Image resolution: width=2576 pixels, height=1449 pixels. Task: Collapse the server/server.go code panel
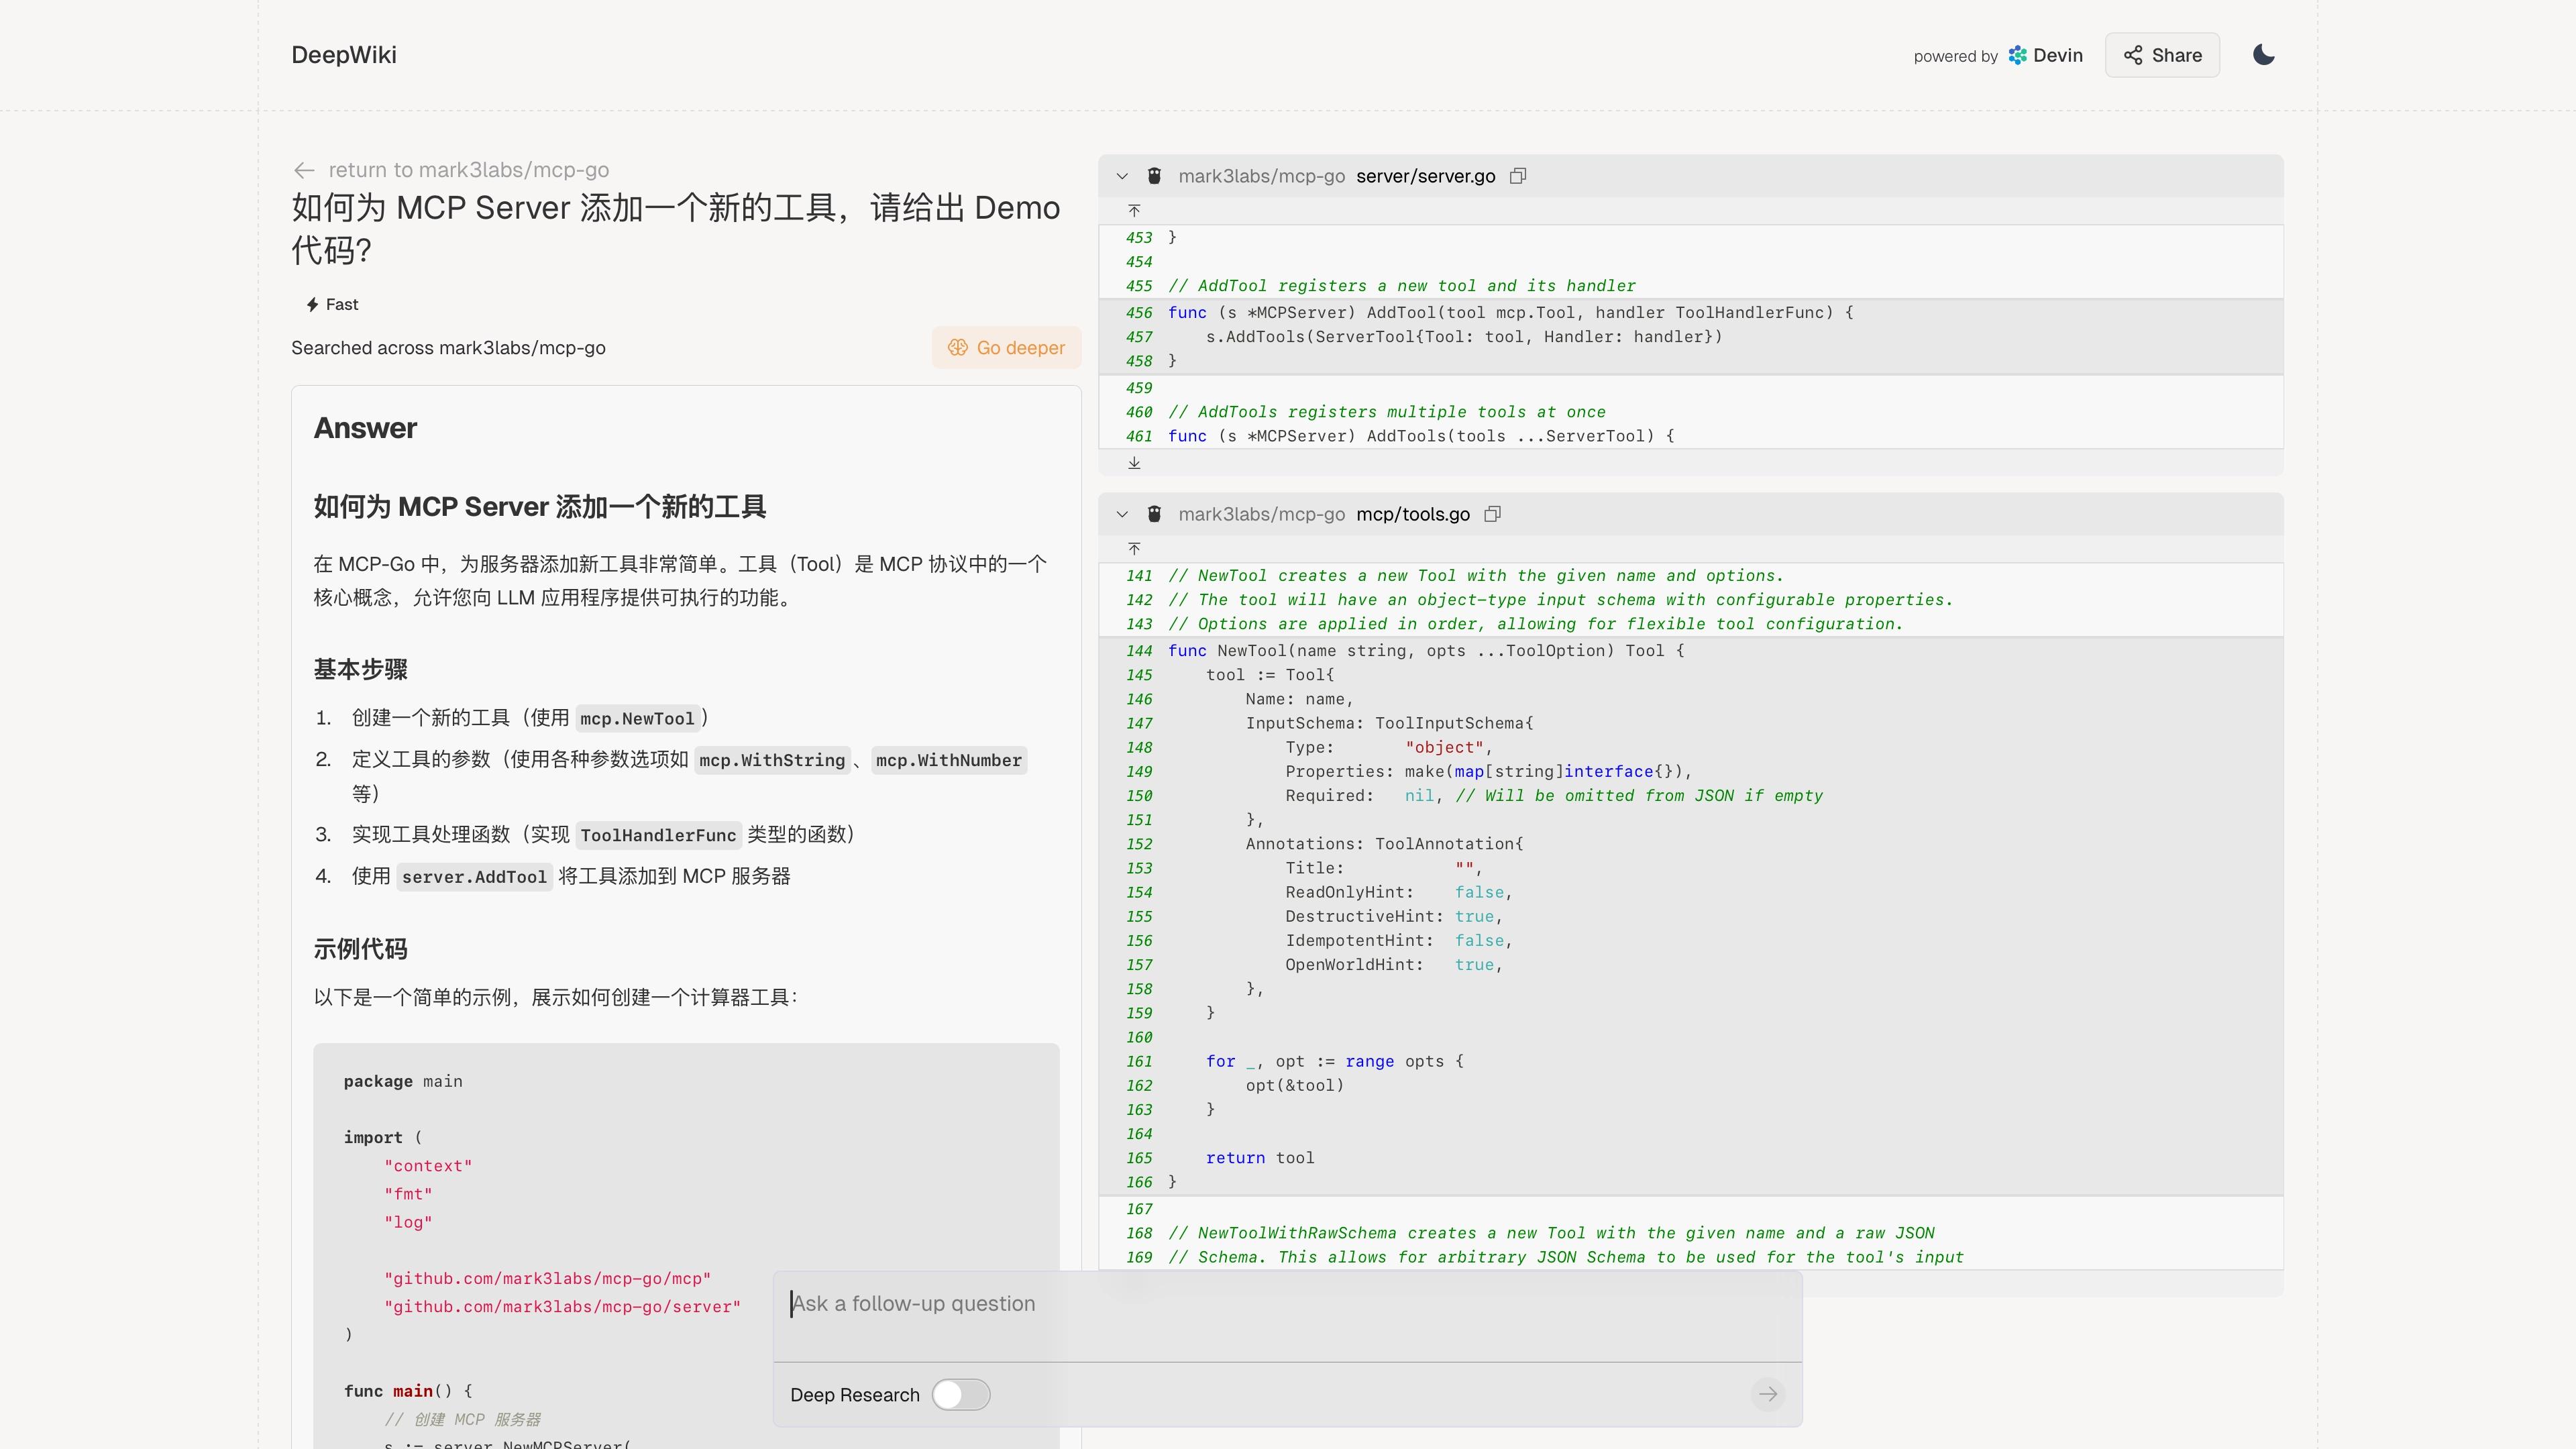1122,176
